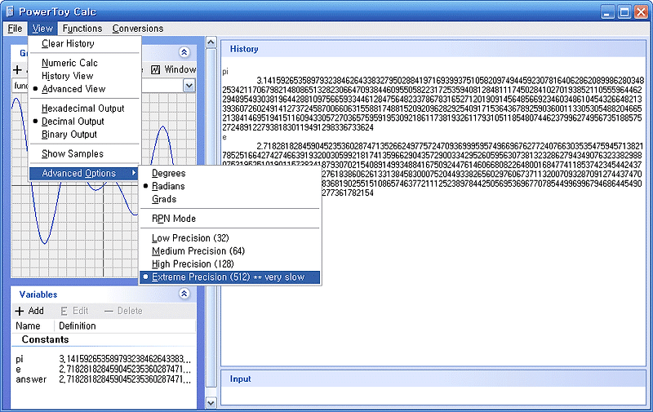Choose Show Samples
This screenshot has height=412, width=653.
tap(85, 153)
